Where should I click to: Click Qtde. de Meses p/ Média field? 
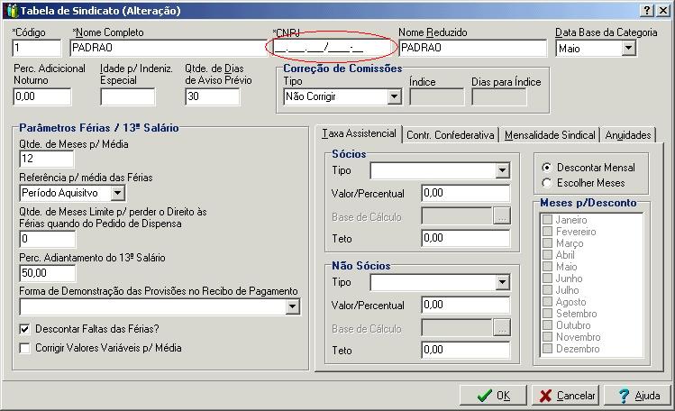[x=47, y=159]
